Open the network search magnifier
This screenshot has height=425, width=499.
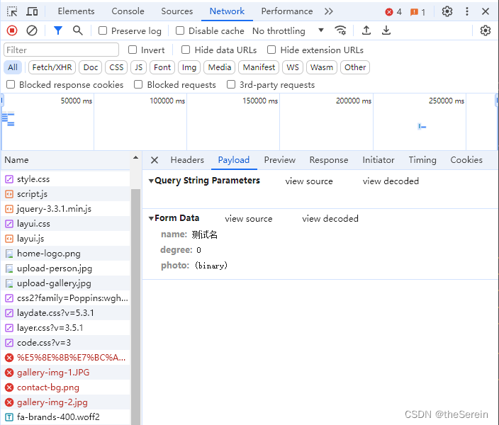(78, 31)
